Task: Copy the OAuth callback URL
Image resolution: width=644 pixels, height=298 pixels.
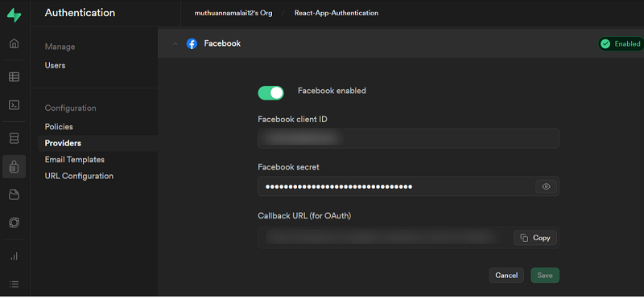Action: 535,238
